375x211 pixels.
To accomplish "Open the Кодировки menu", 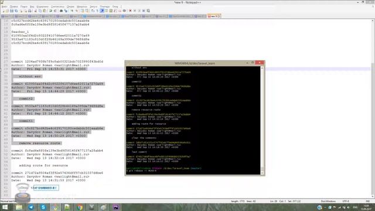I will click(43, 6).
